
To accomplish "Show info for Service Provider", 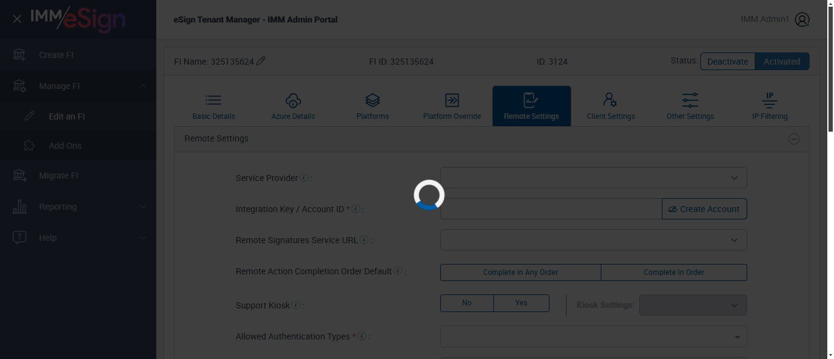I will tap(304, 178).
